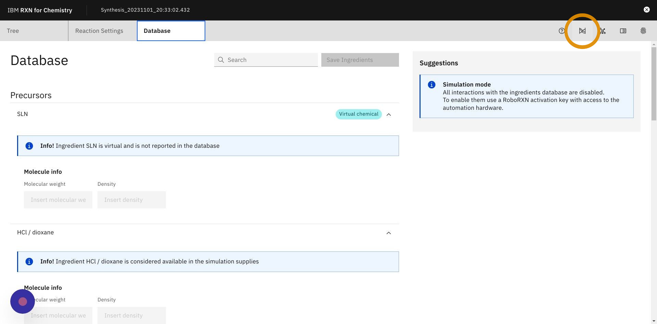Click the Suggestions panel heading

pyautogui.click(x=439, y=63)
